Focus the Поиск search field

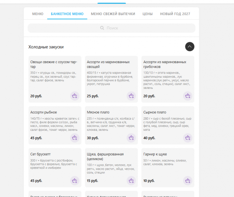tap(112, 28)
